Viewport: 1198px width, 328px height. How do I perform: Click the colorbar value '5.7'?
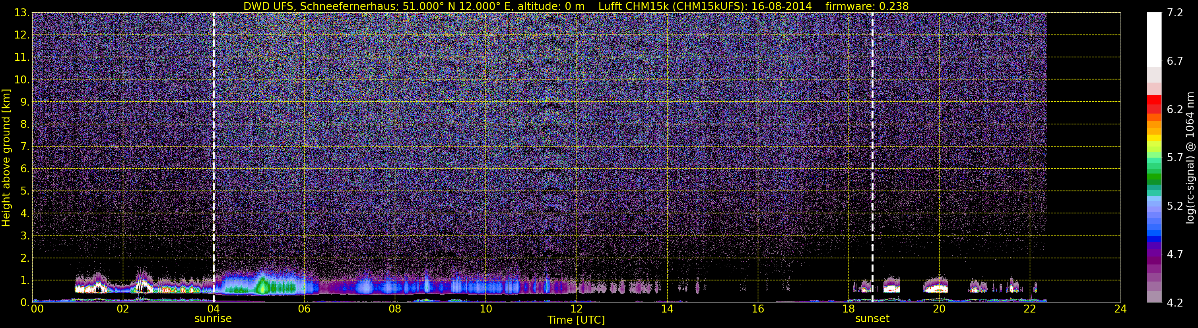1175,158
